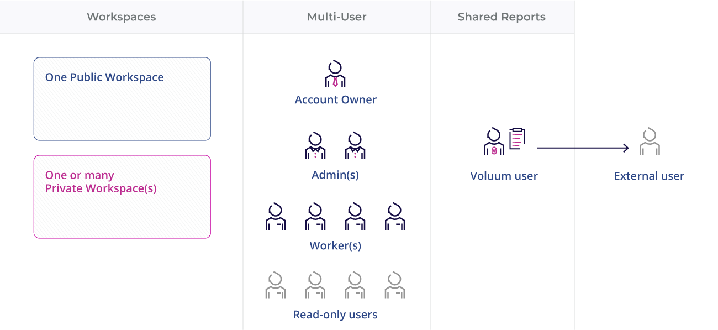The image size is (718, 330).
Task: Open the shared report clipboard icon
Action: pyautogui.click(x=517, y=138)
